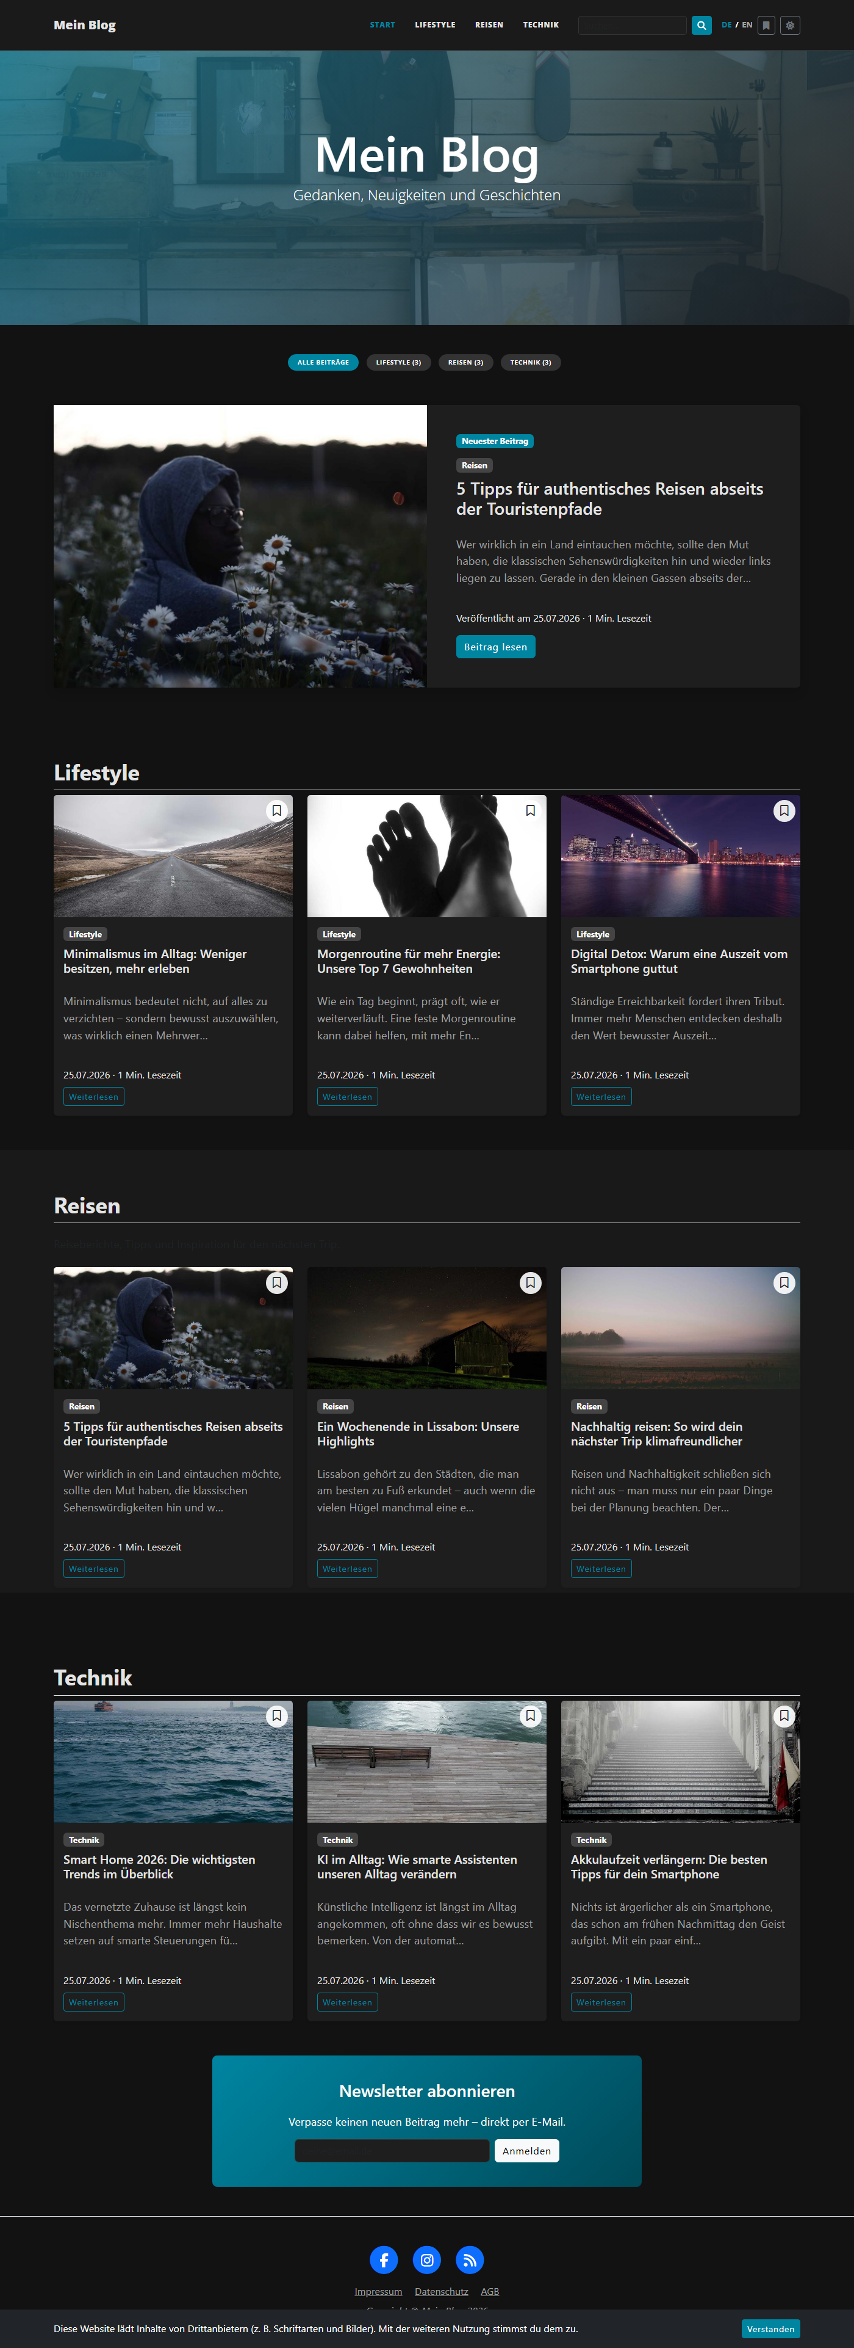
Task: Click the newsletter Anmelden button
Action: 526,2150
